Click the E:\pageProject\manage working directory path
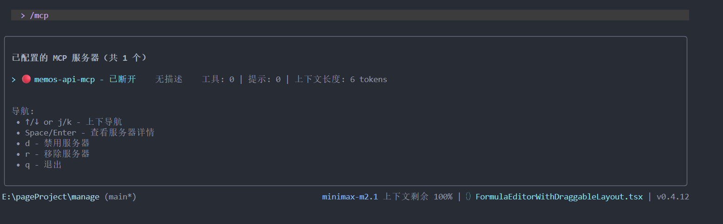 (51, 197)
